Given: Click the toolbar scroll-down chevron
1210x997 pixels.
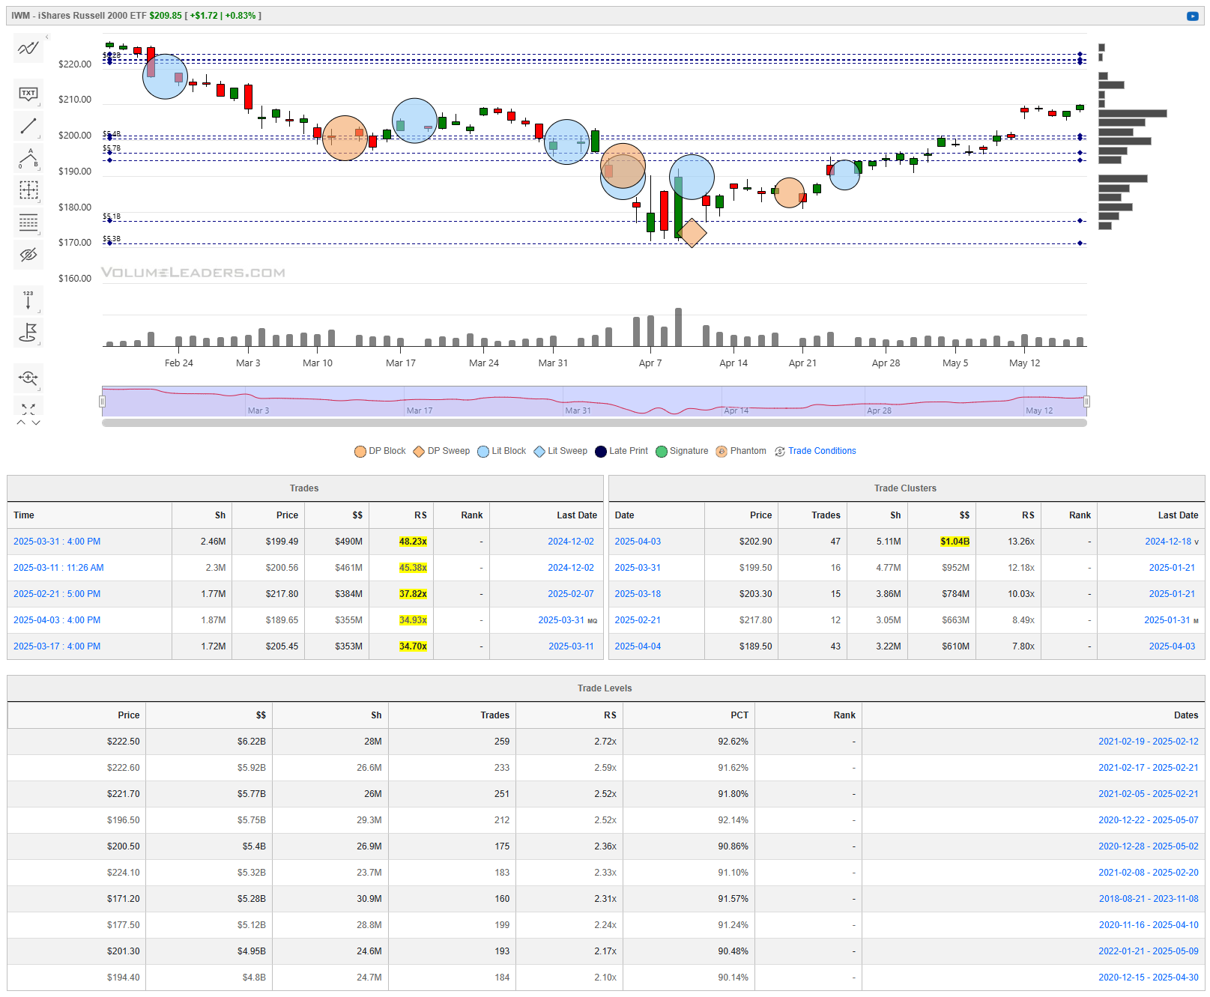Looking at the screenshot, I should 36,422.
